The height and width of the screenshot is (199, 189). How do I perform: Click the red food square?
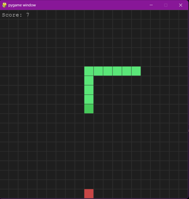pos(89,194)
